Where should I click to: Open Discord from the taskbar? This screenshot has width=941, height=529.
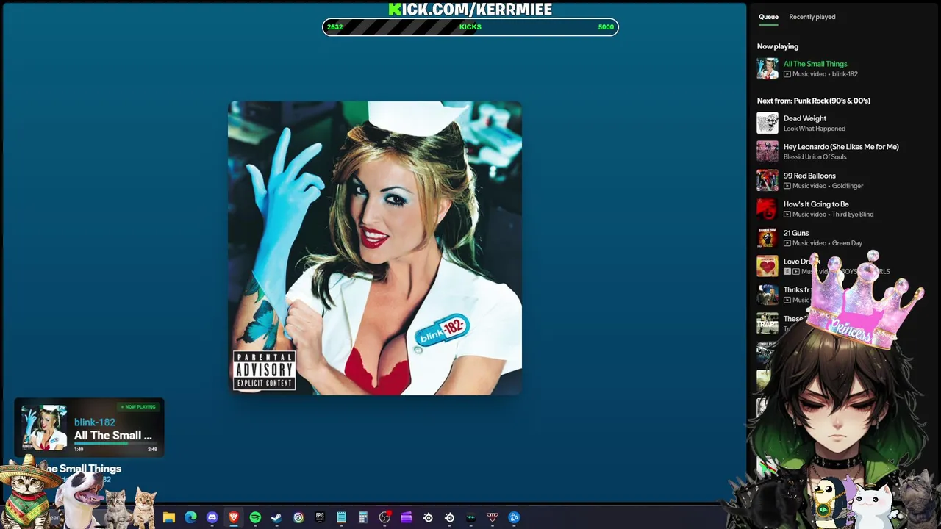pos(212,517)
